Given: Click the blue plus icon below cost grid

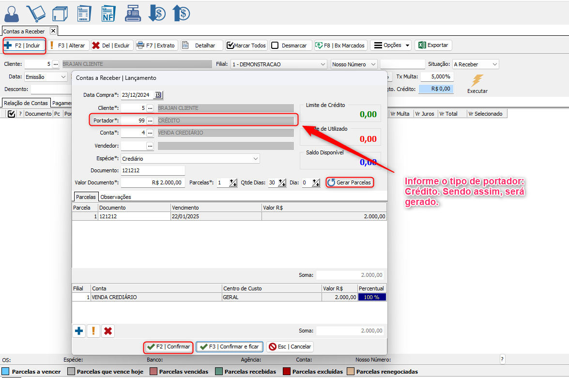Looking at the screenshot, I should coord(78,331).
